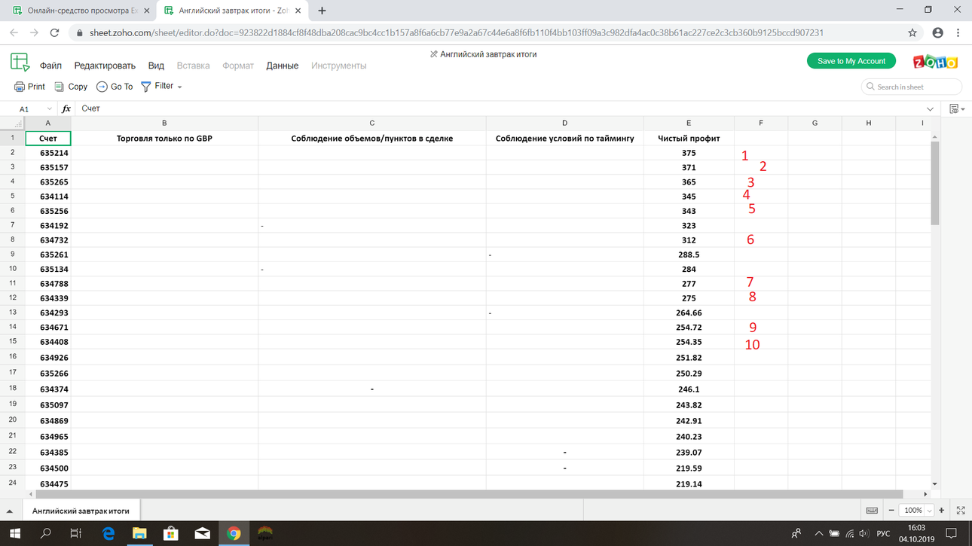Select column E header

point(689,123)
